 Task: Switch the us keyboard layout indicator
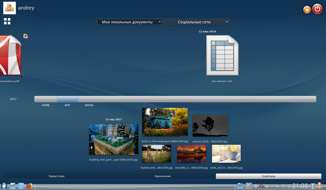273,186
